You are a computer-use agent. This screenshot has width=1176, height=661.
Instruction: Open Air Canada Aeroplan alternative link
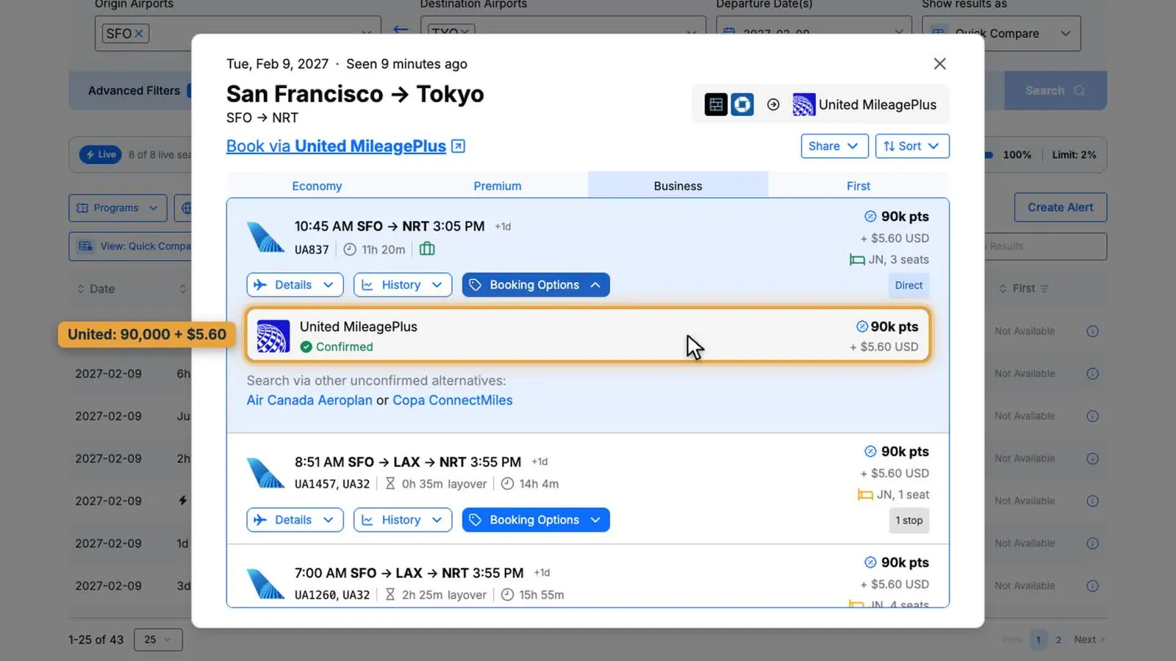[309, 400]
